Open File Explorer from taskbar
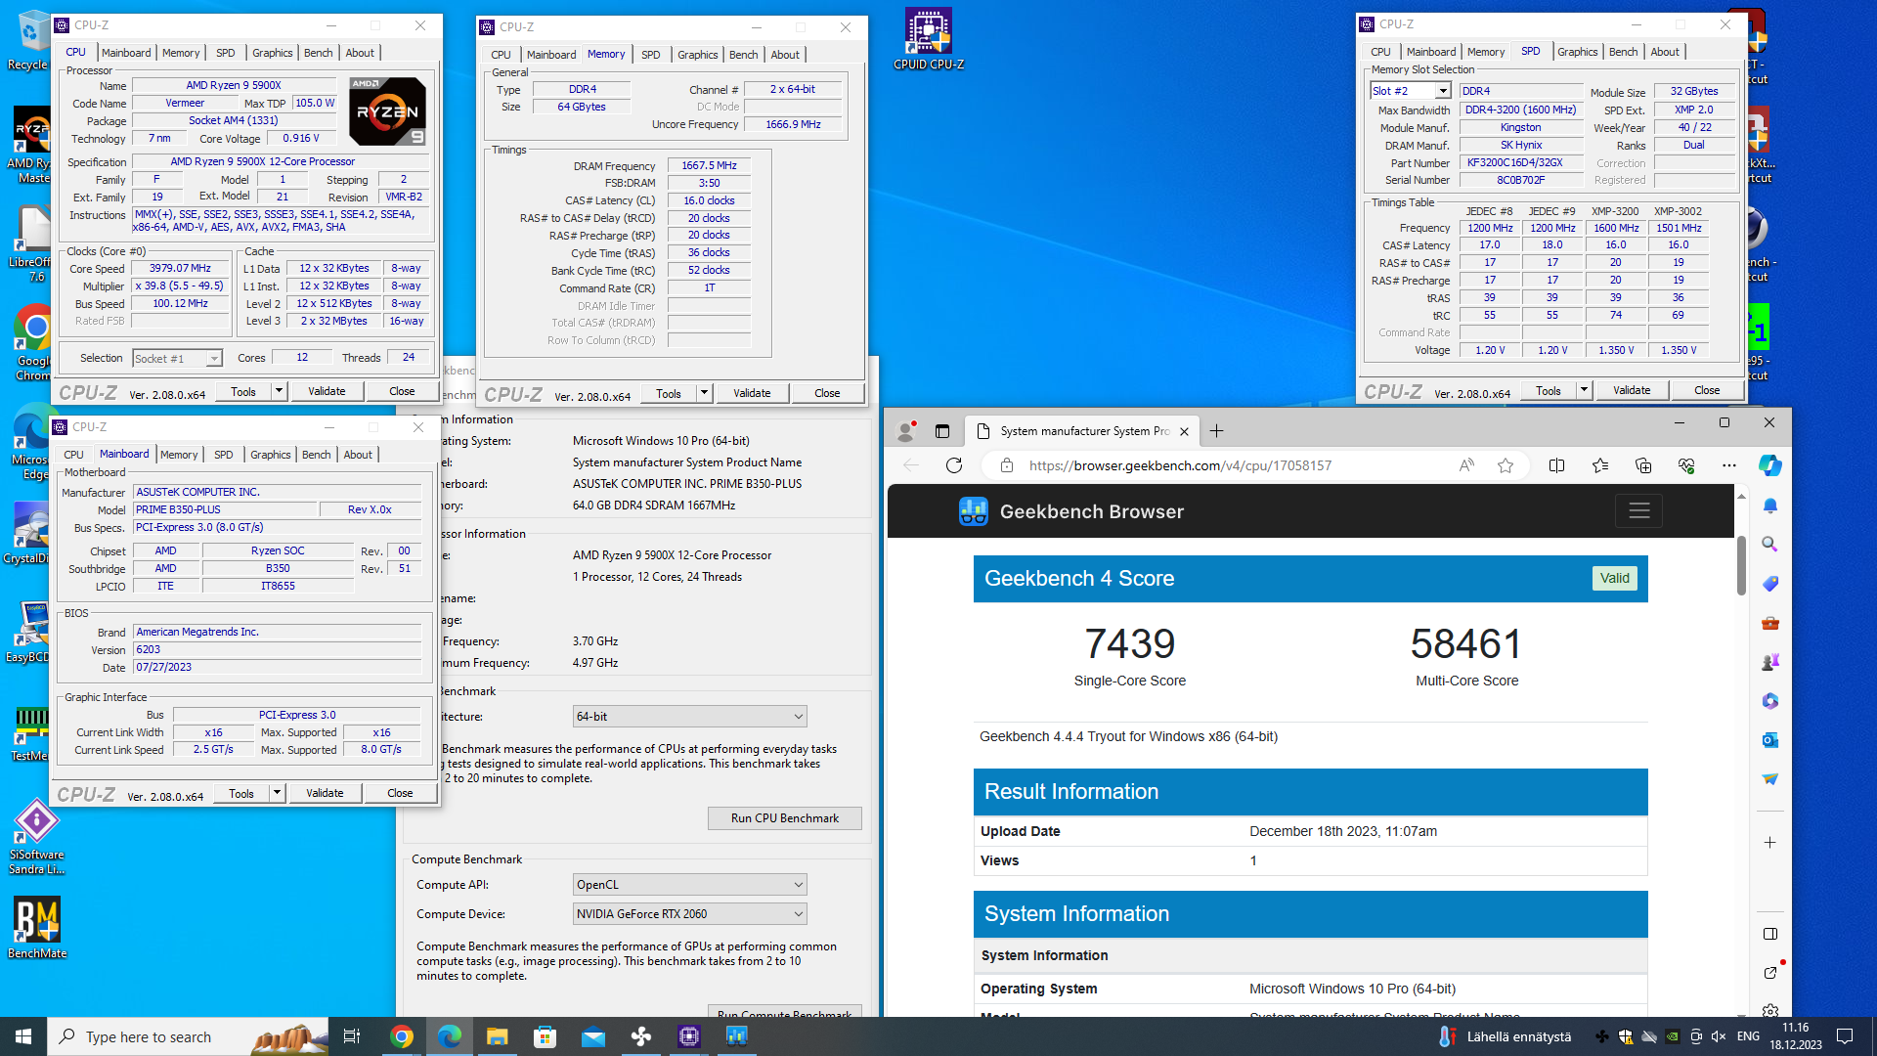The image size is (1877, 1056). click(498, 1036)
